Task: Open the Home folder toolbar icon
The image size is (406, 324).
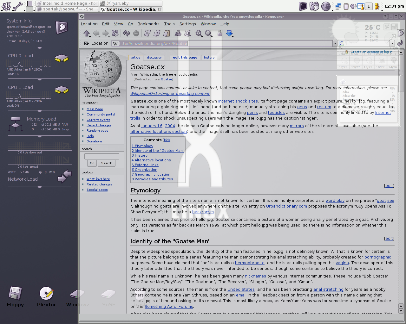Action: pos(115,33)
